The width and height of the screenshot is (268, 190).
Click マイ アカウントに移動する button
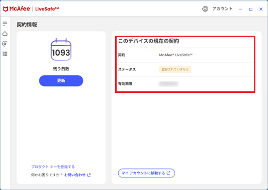pyautogui.click(x=147, y=173)
